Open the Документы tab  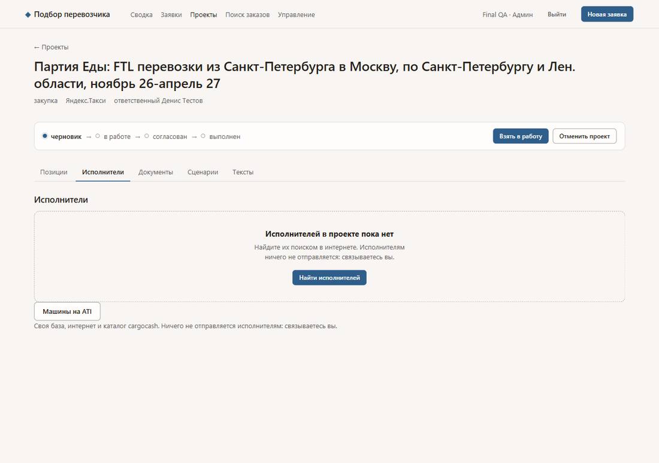point(156,173)
